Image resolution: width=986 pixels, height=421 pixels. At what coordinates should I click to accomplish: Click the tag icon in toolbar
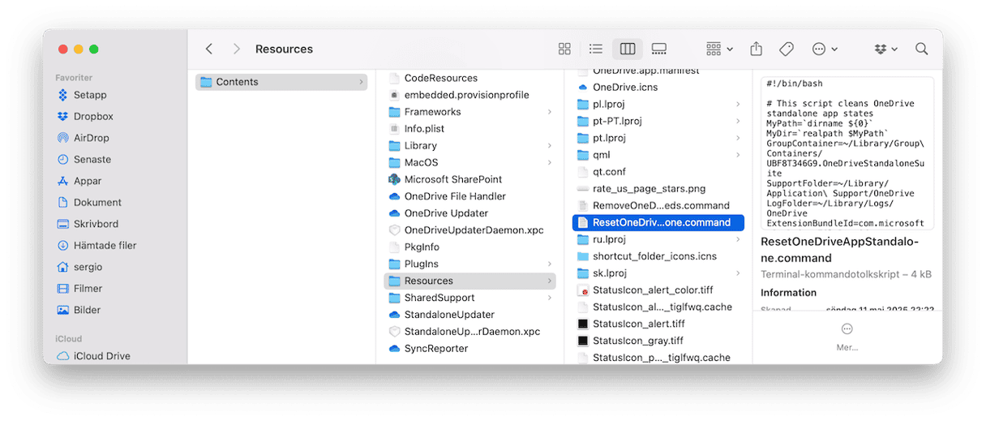(x=787, y=49)
